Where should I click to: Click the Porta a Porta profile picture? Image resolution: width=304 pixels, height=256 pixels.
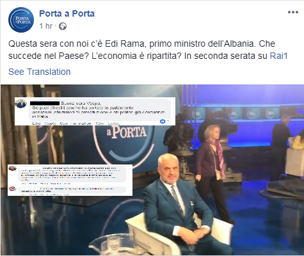(21, 20)
